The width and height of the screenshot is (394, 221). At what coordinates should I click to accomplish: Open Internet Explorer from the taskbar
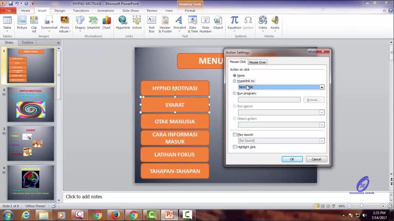click(26, 215)
